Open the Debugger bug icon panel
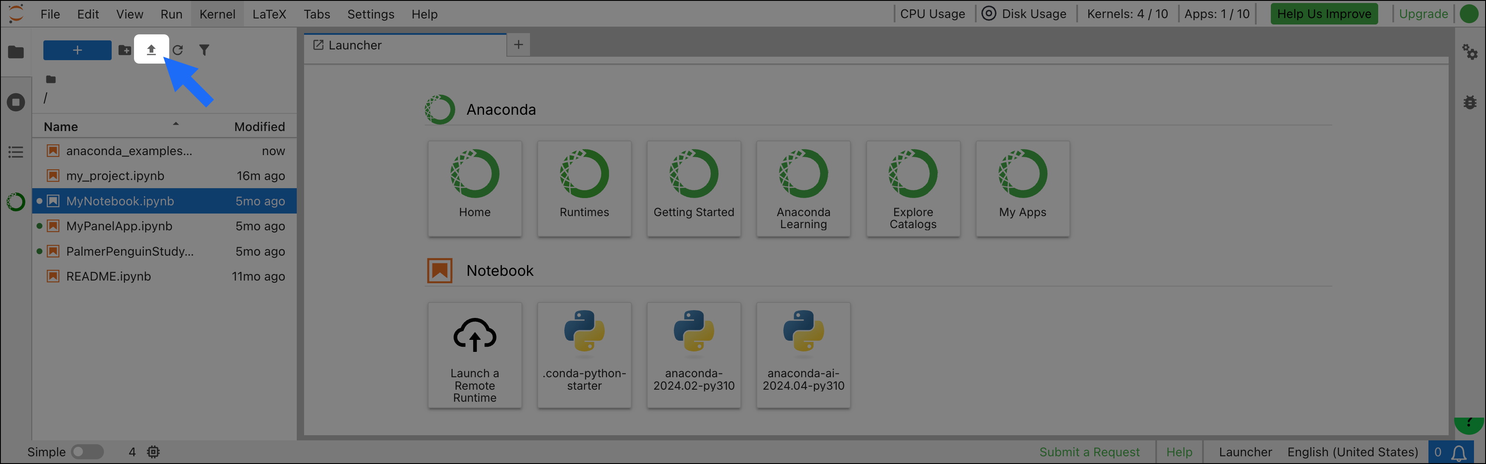This screenshot has height=464, width=1486. [1469, 103]
